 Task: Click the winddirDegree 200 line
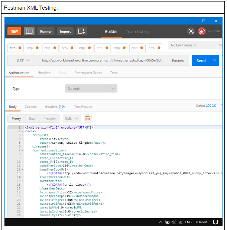[70, 200]
